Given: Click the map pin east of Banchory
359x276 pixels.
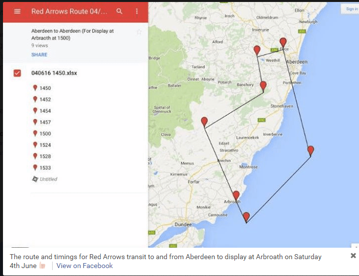Looking at the screenshot, I should (x=263, y=86).
